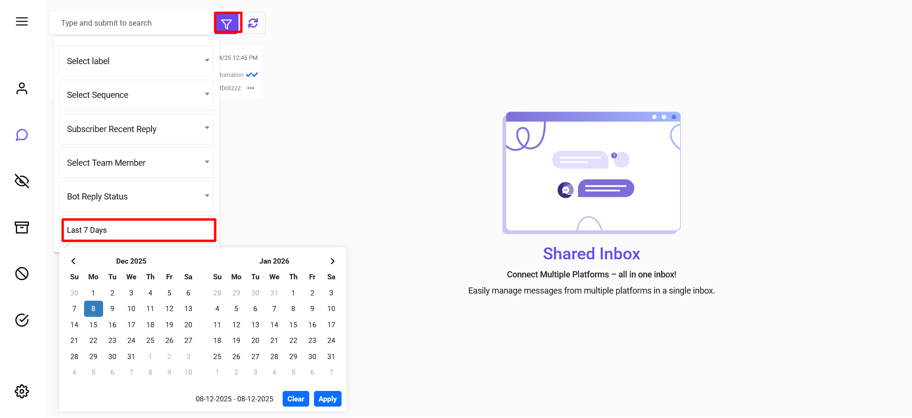Expand the Select Sequence dropdown
This screenshot has width=912, height=418.
point(136,95)
